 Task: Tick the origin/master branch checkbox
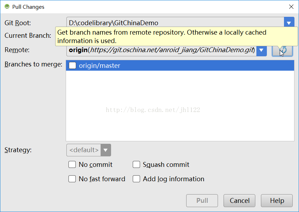[x=72, y=65]
